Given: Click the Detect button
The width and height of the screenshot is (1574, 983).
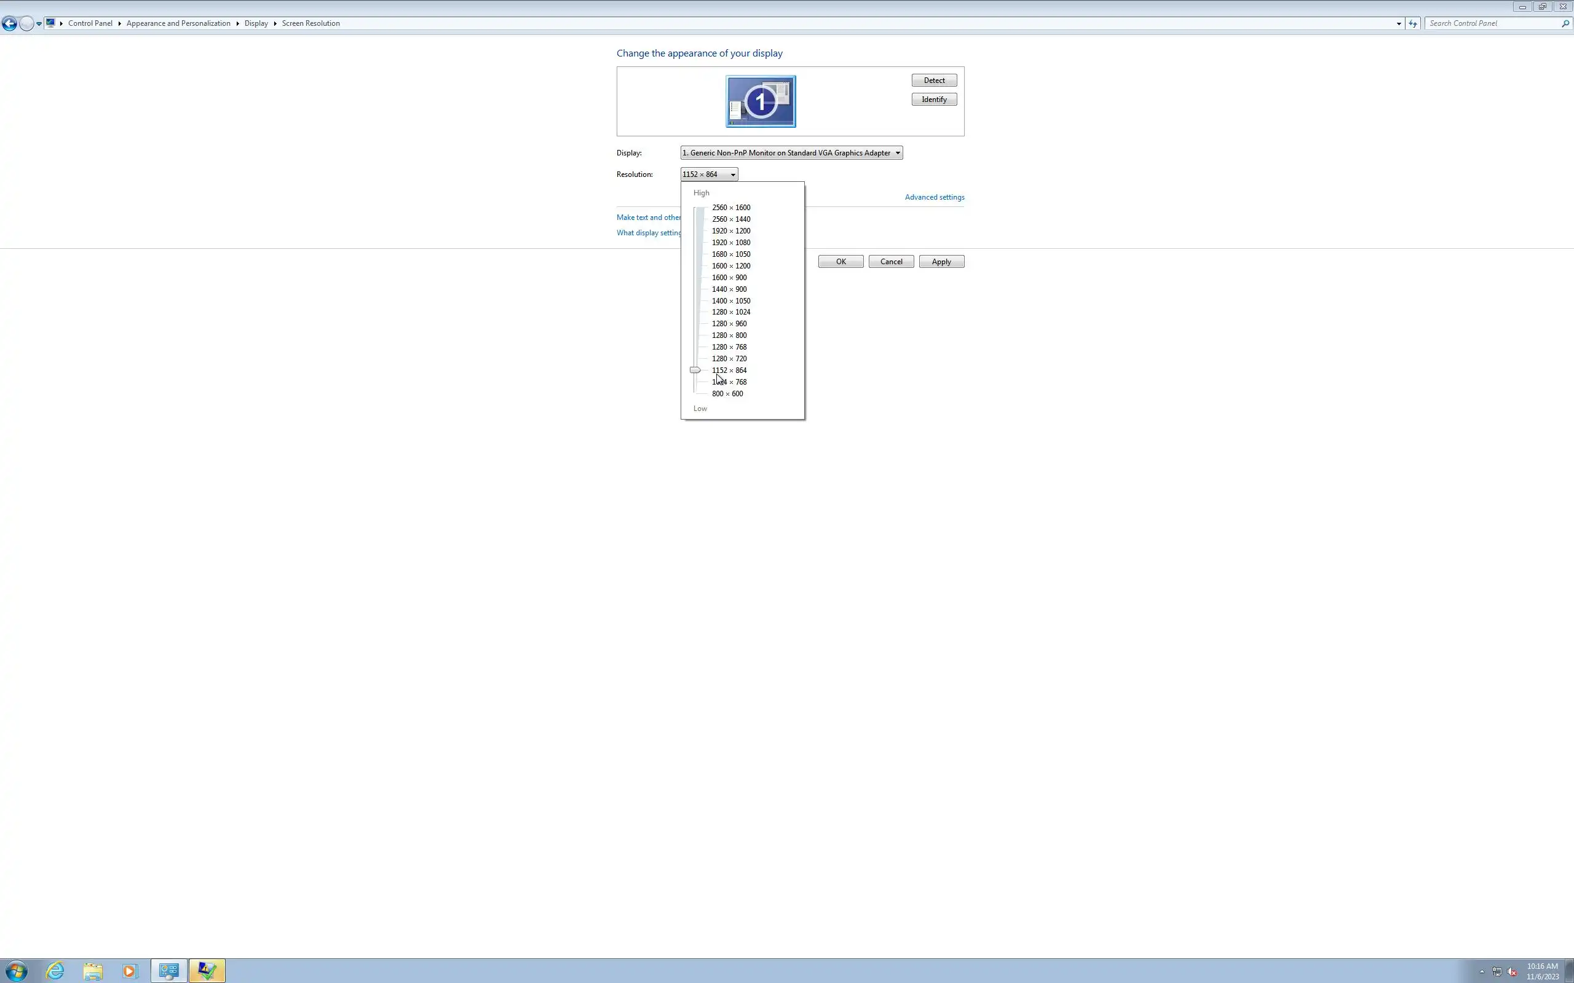Looking at the screenshot, I should (933, 80).
